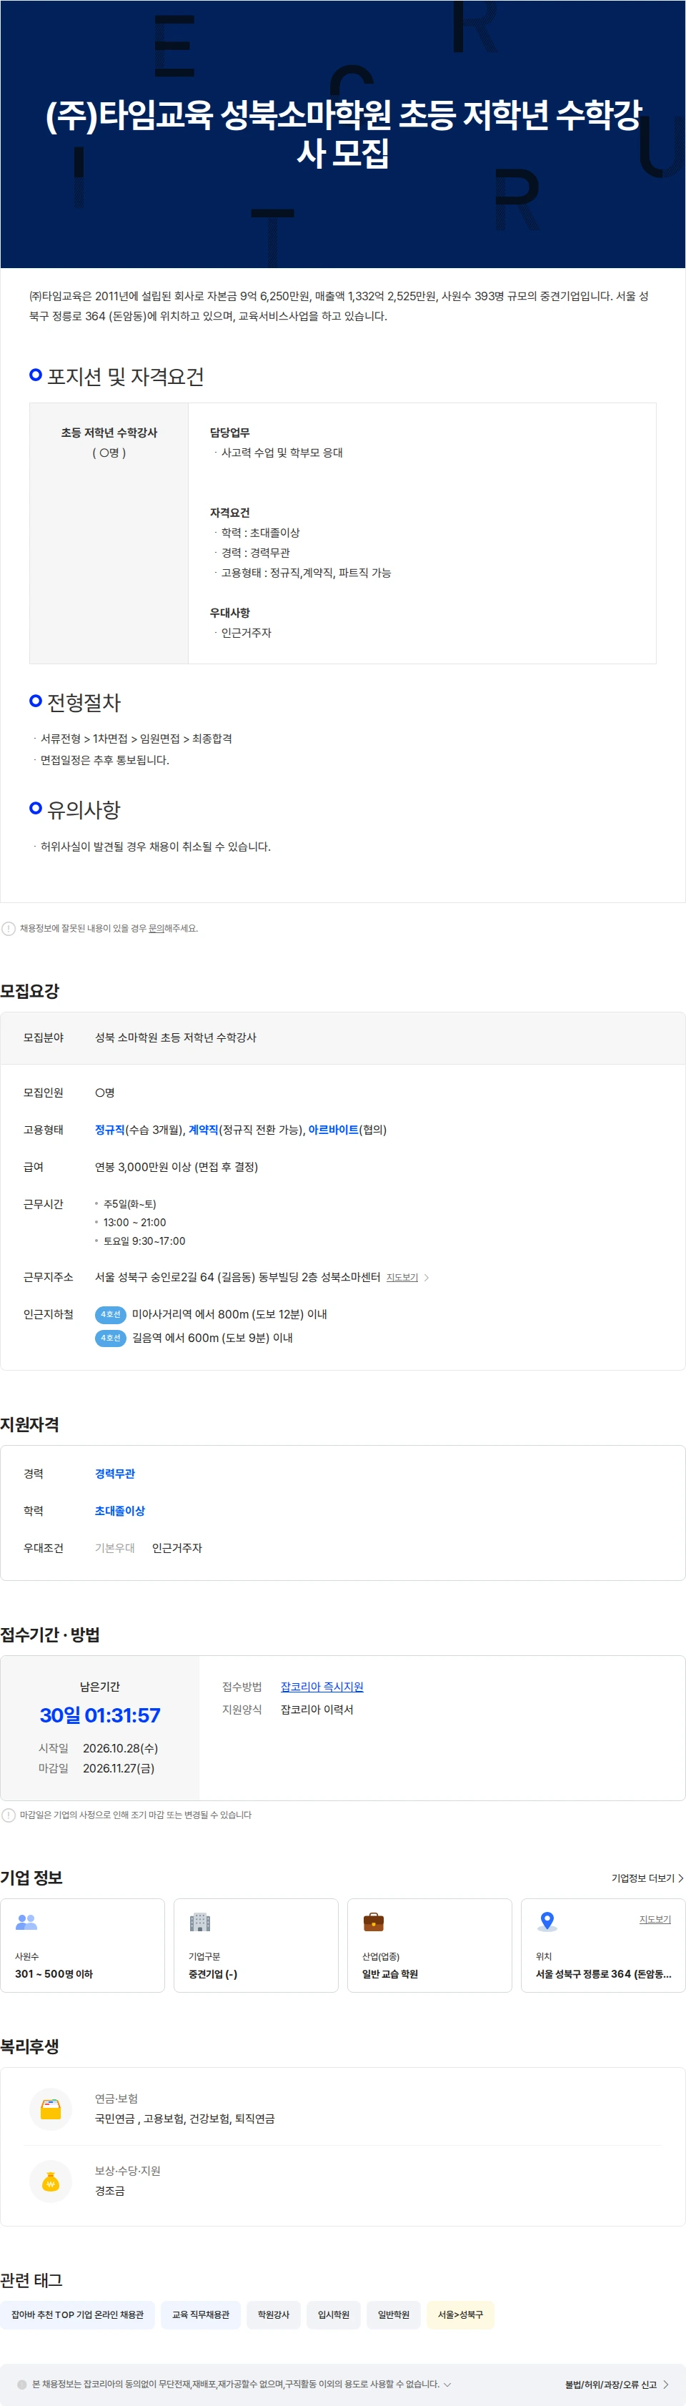Click the 서울 성북구 정릉로 364 address text

(603, 1973)
